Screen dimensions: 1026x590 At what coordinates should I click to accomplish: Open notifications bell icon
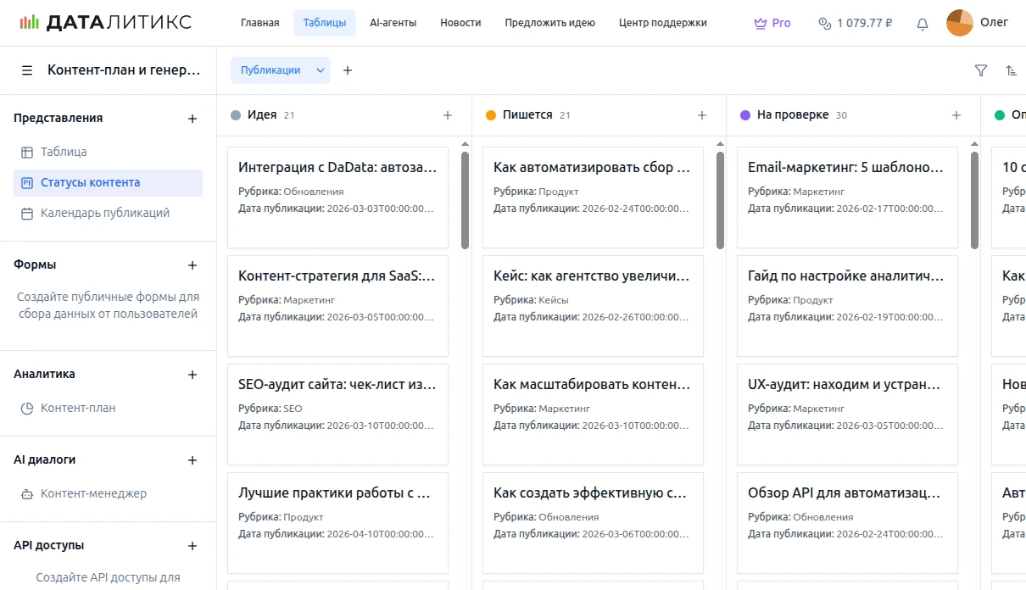923,24
